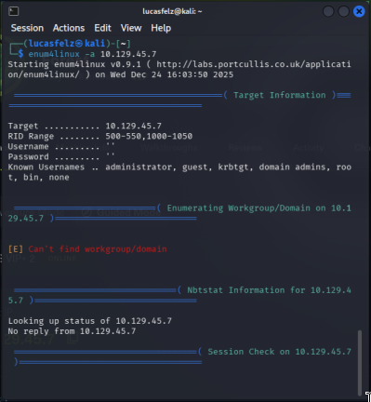Maximize the terminal window

[343, 11]
